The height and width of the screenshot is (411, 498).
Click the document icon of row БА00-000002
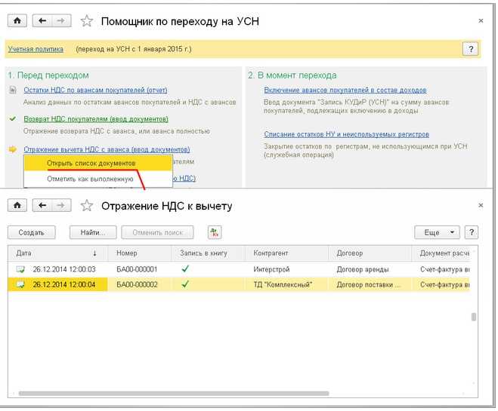[x=20, y=284]
